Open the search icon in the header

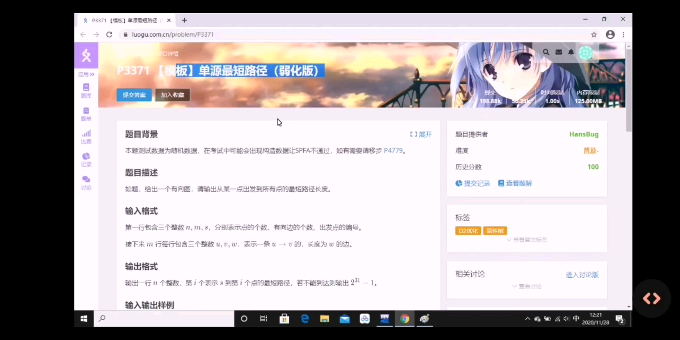click(x=546, y=52)
